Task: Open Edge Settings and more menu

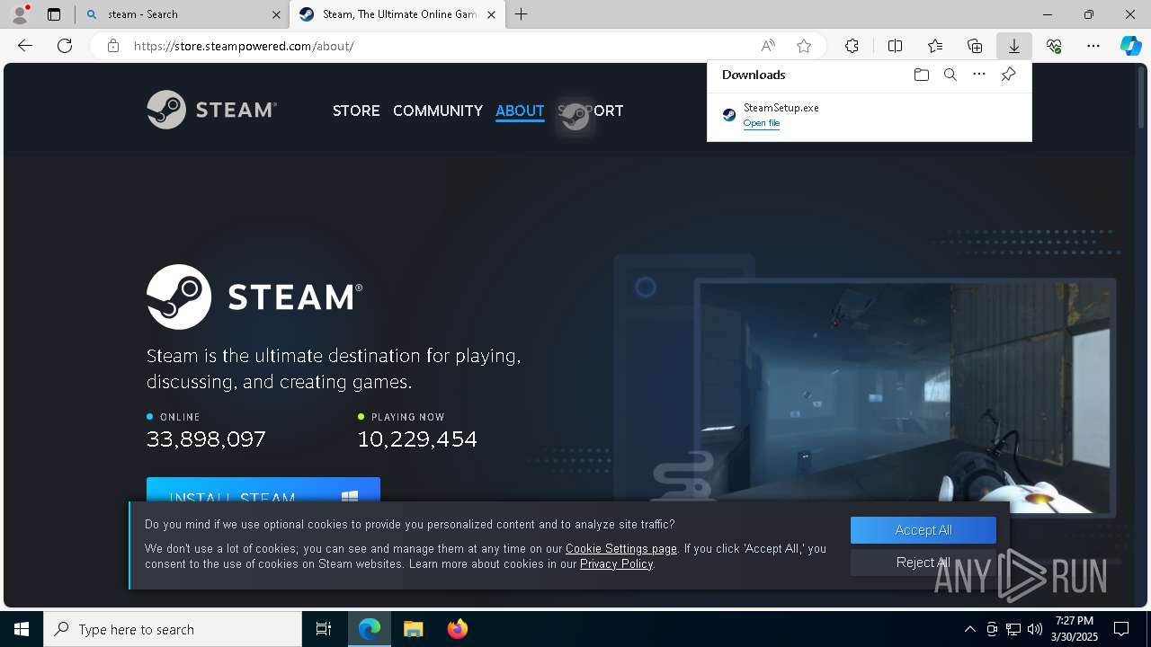Action: 1093,46
